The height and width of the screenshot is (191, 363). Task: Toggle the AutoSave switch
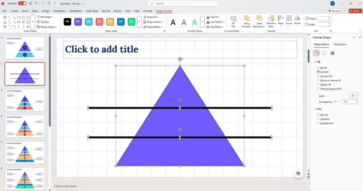click(22, 4)
